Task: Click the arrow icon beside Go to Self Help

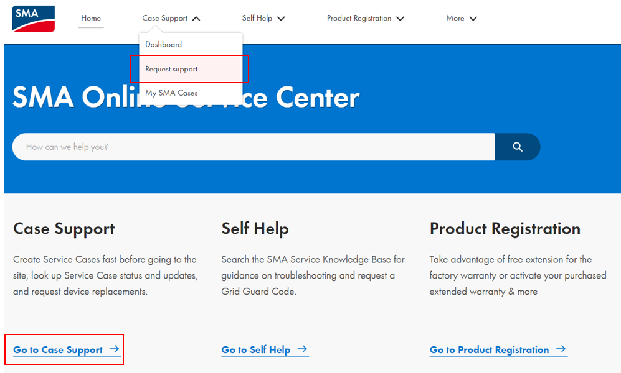Action: 303,349
